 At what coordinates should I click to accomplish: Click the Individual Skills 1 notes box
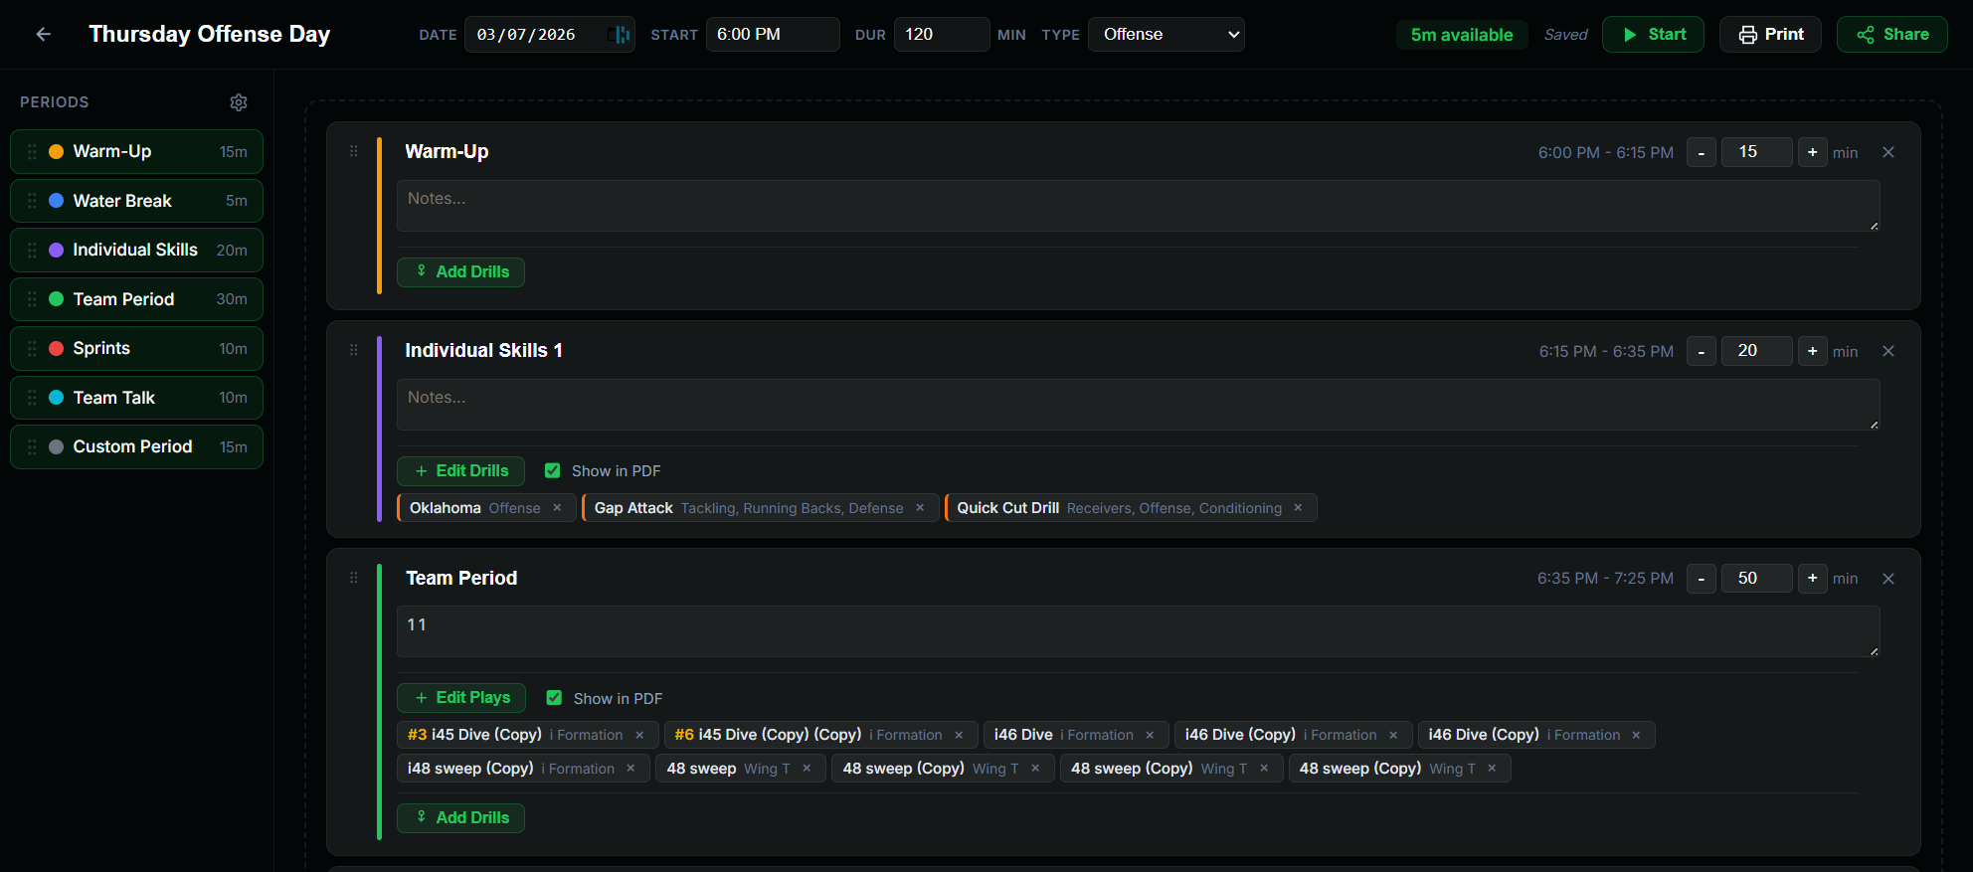coord(1138,405)
